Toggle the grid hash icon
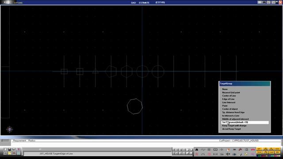Screen dimensions: 283x159 (x=209, y=150)
